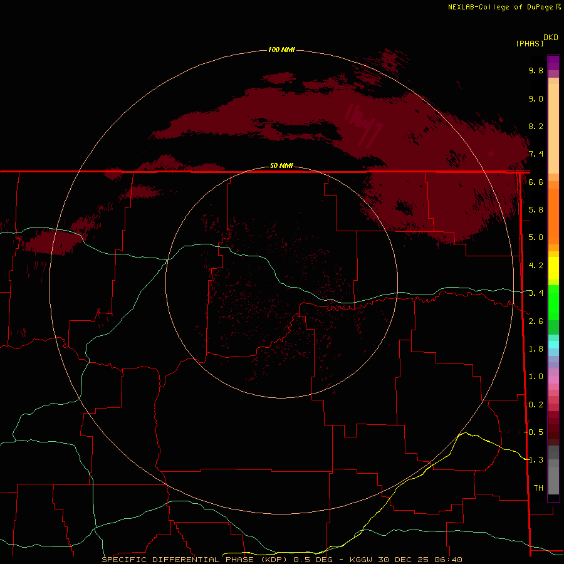
Task: Pick the yellow band in the color scale
Action: point(553,268)
